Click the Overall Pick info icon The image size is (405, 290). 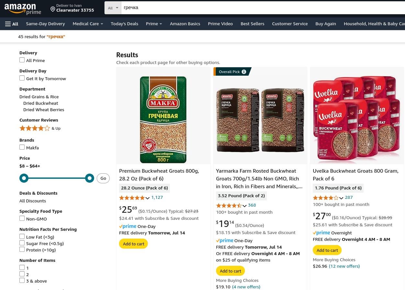pyautogui.click(x=244, y=72)
